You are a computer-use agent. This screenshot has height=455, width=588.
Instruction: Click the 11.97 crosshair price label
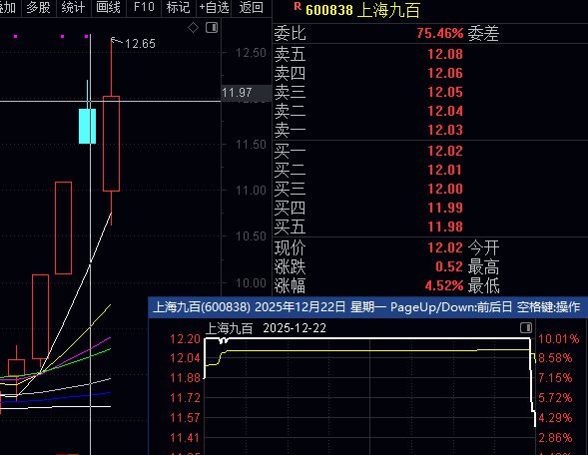click(237, 92)
